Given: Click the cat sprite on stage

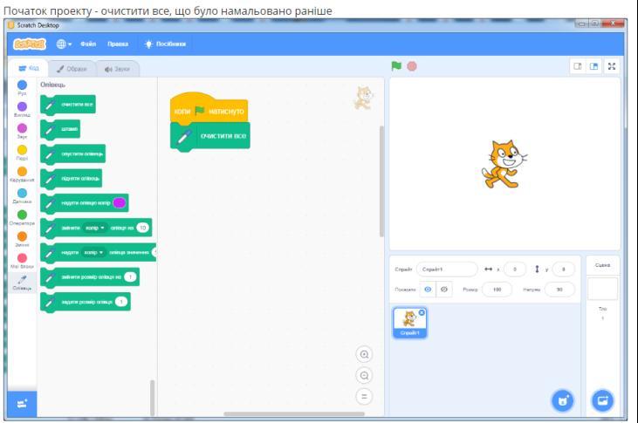Looking at the screenshot, I should click(504, 164).
